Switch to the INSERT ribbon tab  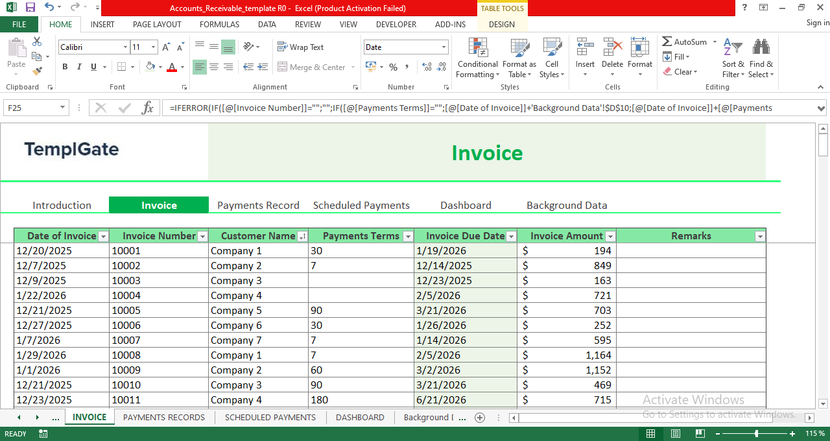pos(102,24)
